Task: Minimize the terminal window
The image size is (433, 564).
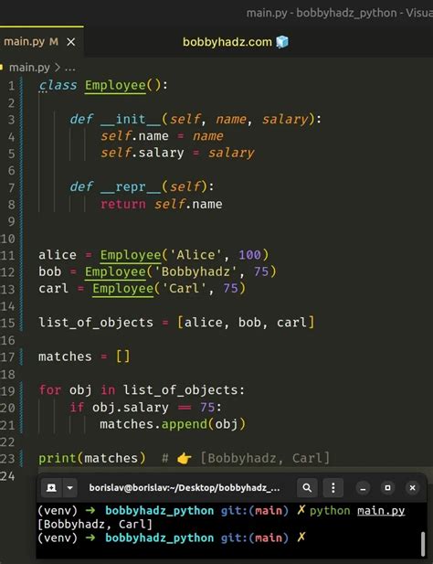Action: coord(363,488)
